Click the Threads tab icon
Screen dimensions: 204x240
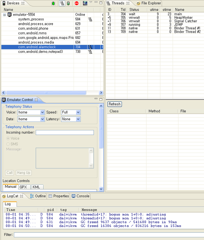[x=108, y=3]
